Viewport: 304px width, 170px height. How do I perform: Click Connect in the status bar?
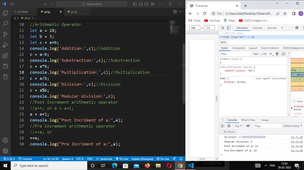click(x=25, y=159)
